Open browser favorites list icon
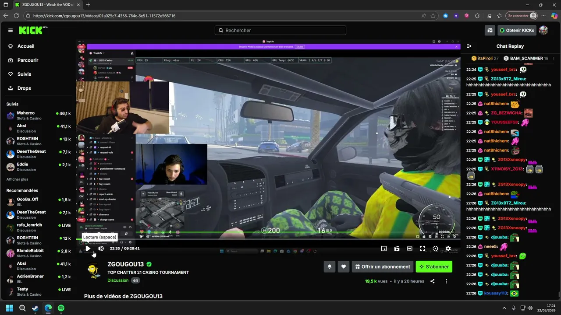This screenshot has height=315, width=561. click(500, 16)
